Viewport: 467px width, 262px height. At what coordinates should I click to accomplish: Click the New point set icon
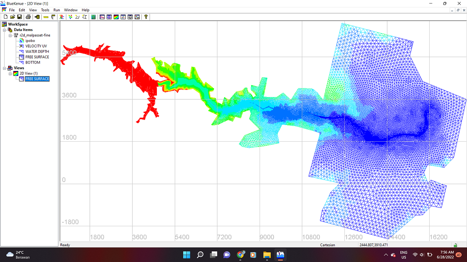[70, 17]
